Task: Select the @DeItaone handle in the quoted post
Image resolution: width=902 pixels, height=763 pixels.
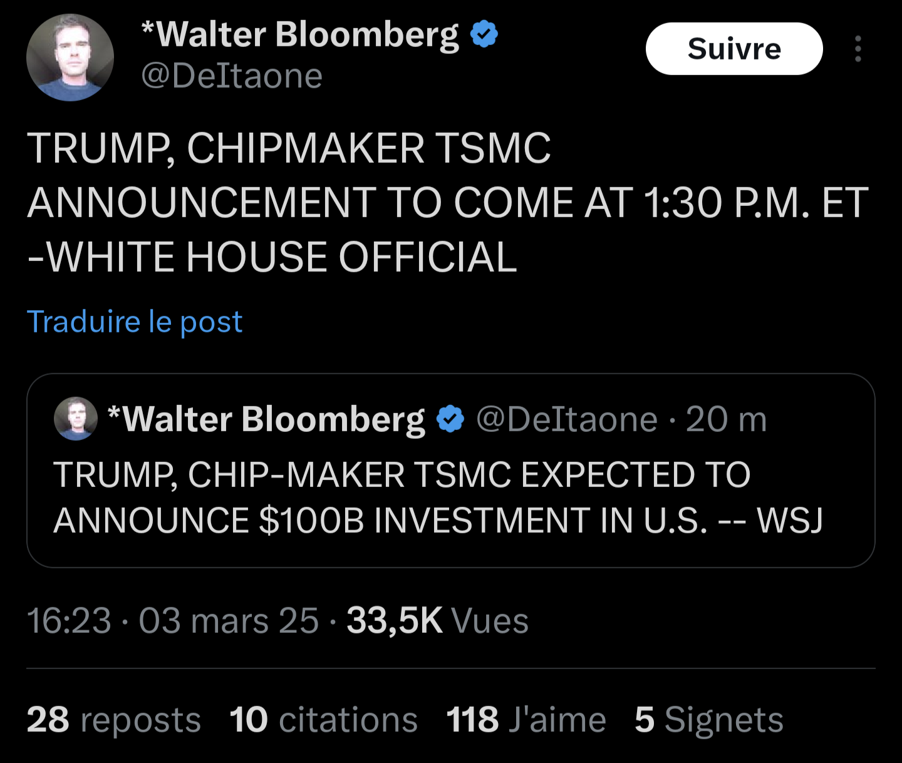Action: coord(566,419)
